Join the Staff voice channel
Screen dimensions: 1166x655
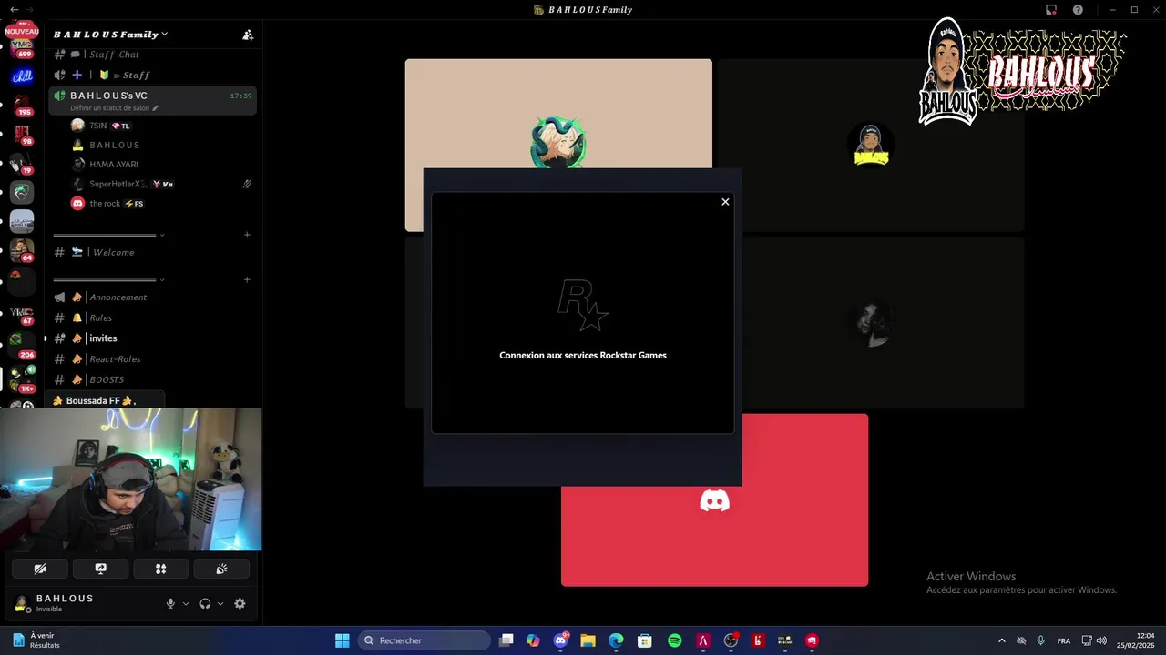152,75
